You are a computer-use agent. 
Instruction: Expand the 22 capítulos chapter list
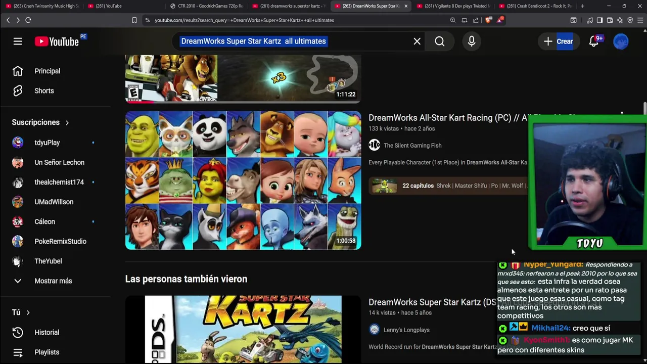(x=449, y=186)
